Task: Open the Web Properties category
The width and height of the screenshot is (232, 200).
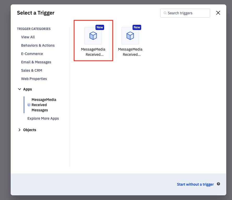Action: coord(34,79)
